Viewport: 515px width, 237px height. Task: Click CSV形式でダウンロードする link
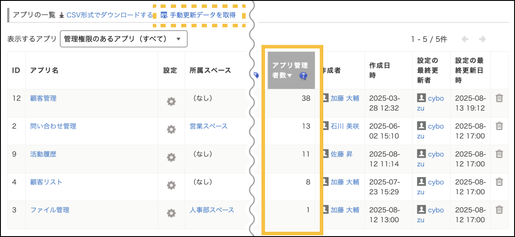110,15
